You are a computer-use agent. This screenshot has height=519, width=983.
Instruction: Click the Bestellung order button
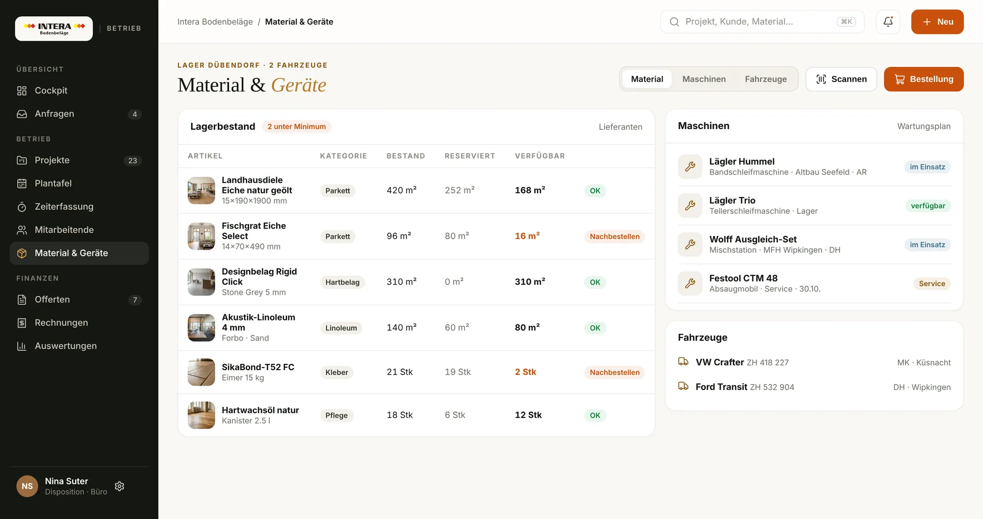[x=924, y=79]
